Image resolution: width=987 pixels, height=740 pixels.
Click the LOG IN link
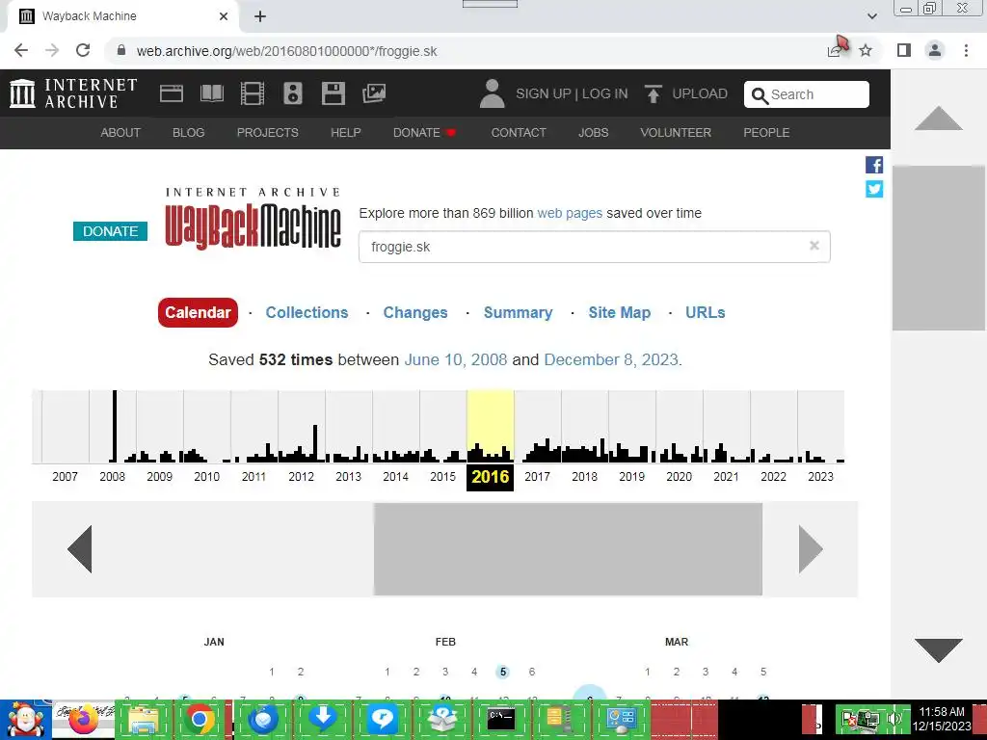604,93
